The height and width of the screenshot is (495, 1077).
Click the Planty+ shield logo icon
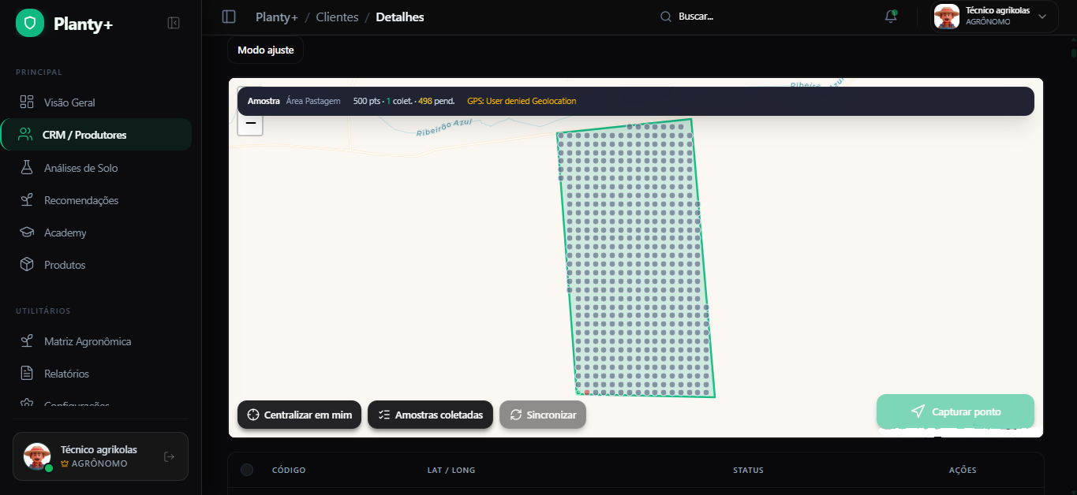[30, 24]
